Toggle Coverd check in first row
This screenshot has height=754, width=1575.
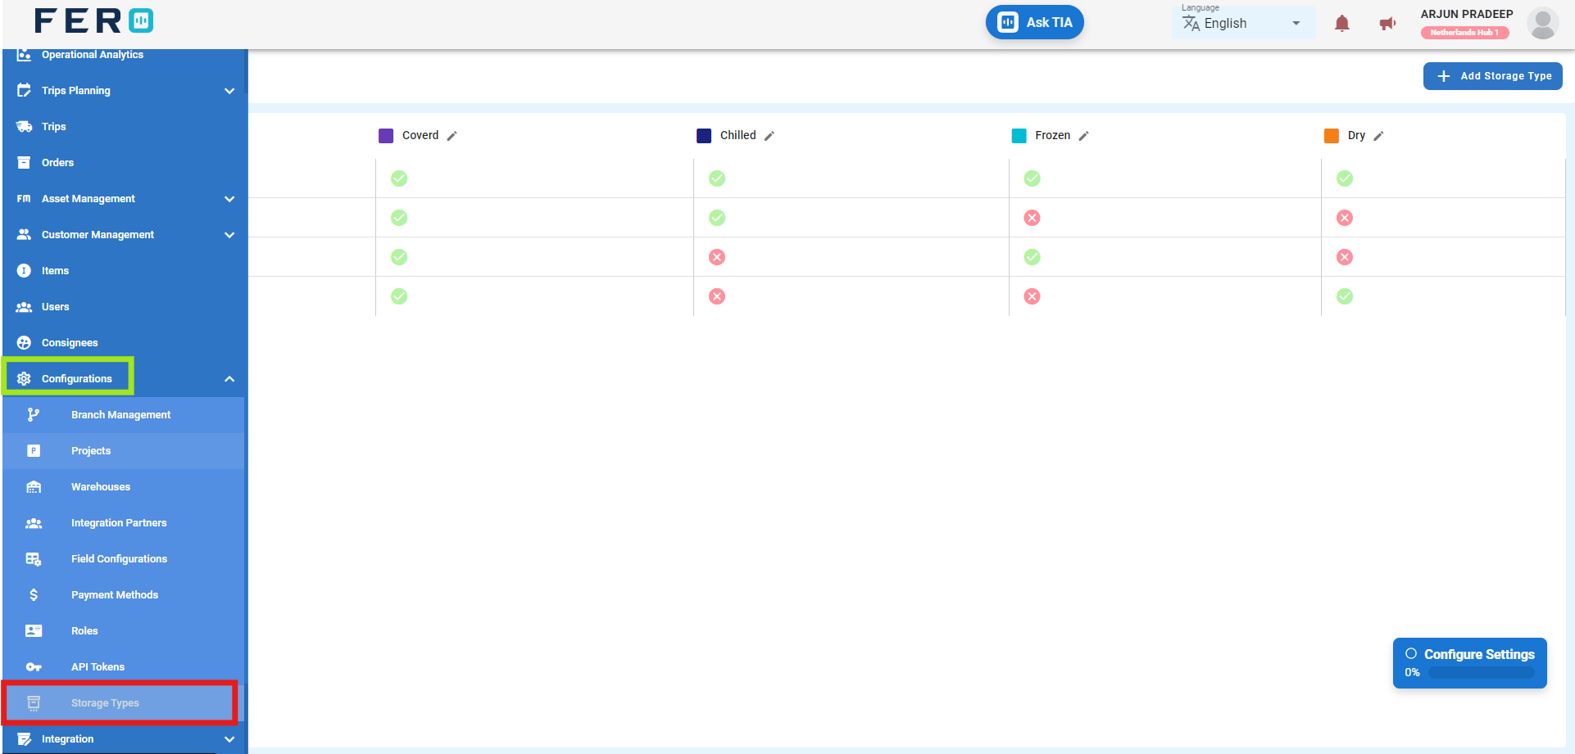tap(399, 178)
